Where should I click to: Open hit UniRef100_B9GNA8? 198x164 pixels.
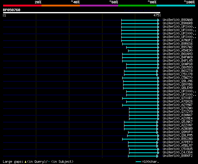[x=178, y=20]
